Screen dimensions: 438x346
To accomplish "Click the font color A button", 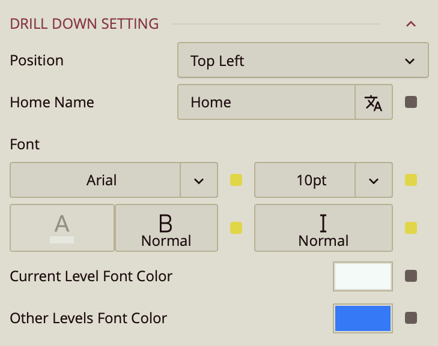I will tap(62, 228).
